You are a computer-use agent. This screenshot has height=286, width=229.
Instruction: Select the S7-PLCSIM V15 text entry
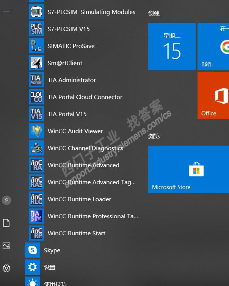click(x=69, y=29)
